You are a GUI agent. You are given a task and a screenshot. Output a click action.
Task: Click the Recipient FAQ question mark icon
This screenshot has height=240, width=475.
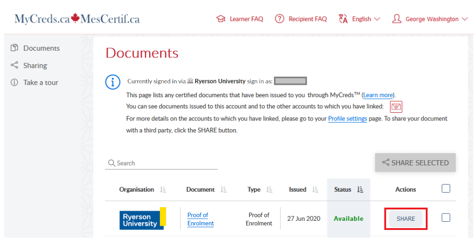click(279, 19)
